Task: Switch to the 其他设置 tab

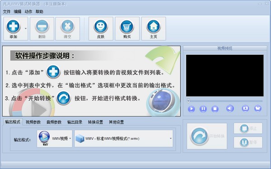Action: point(117,122)
